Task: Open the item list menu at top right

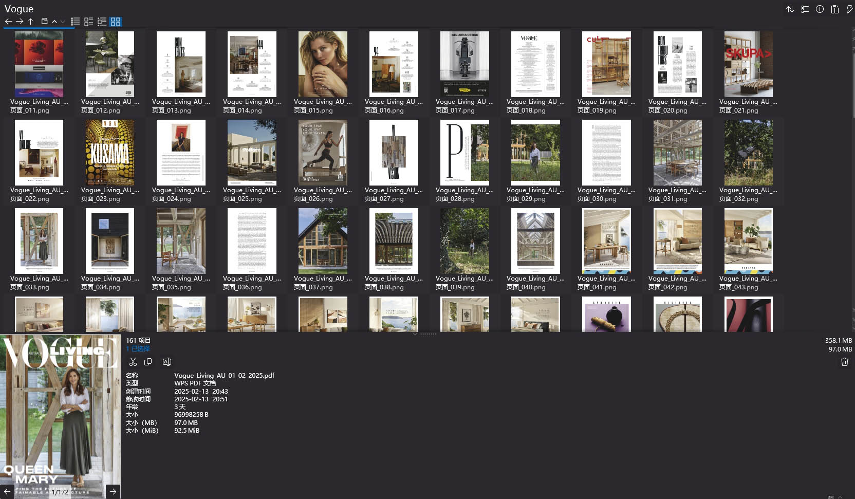Action: click(805, 9)
